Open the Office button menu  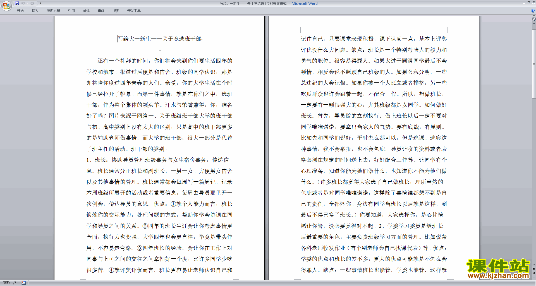6,6
